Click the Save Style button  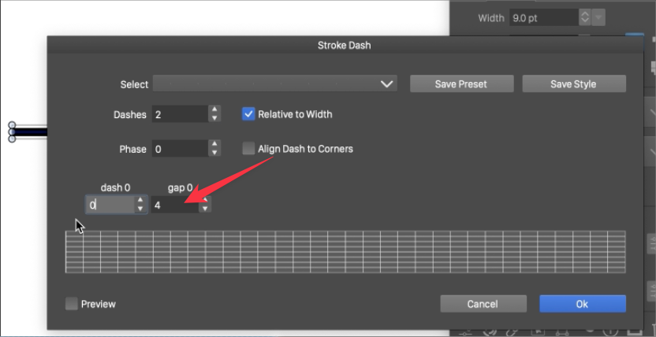click(x=573, y=84)
